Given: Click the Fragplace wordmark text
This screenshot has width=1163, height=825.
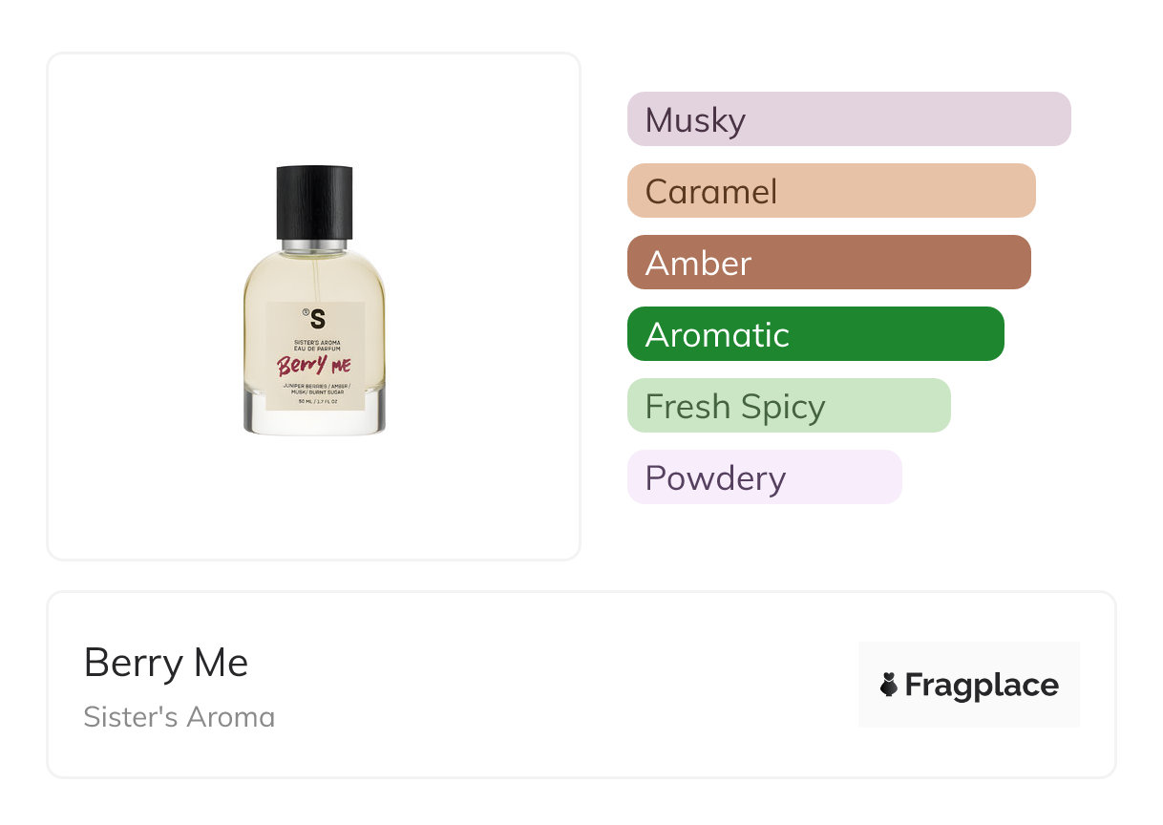Looking at the screenshot, I should point(982,685).
